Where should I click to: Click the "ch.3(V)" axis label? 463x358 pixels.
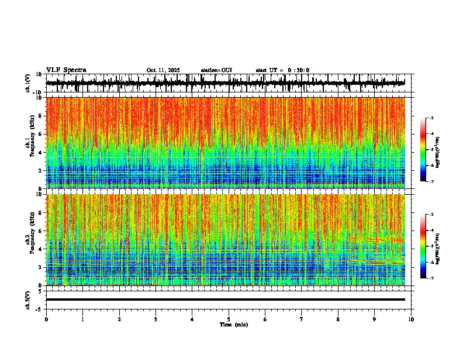coord(28,300)
